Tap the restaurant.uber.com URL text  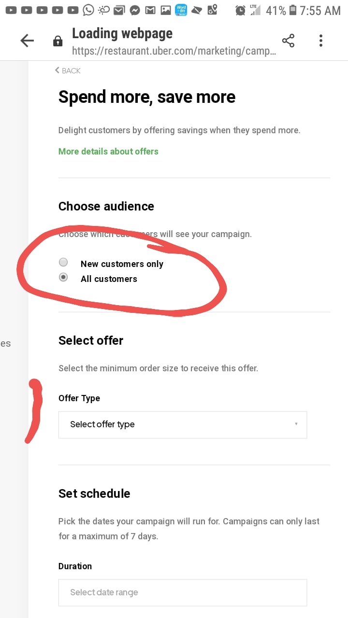coord(174,51)
